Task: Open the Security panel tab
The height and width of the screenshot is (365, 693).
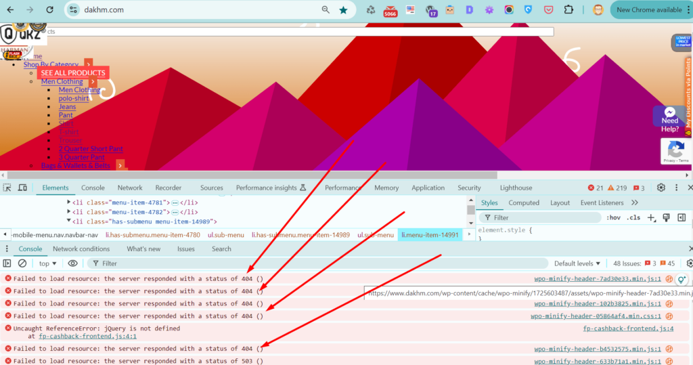Action: [469, 188]
